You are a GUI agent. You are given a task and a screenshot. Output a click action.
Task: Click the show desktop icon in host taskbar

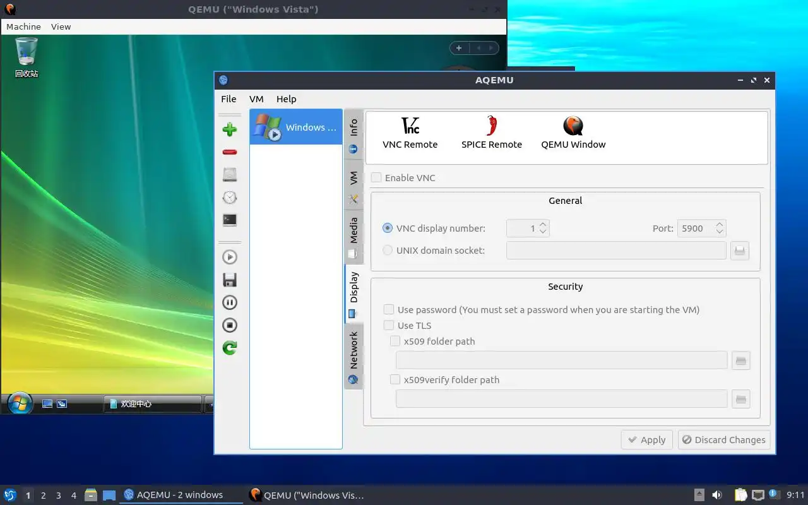point(109,496)
